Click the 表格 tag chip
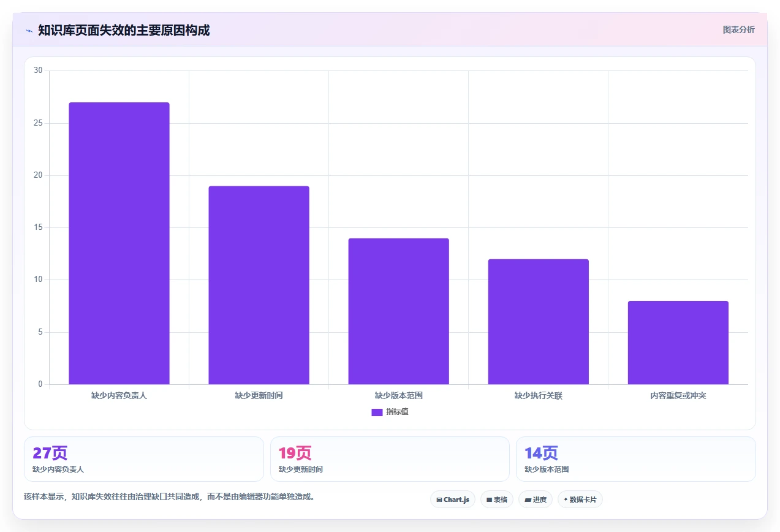 (497, 500)
